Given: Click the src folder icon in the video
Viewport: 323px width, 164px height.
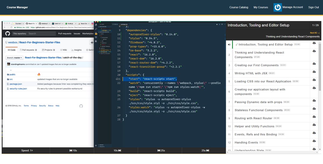Looking at the screenshot, I should (x=8, y=79).
